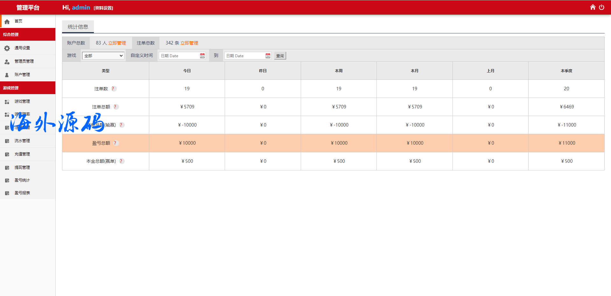The width and height of the screenshot is (611, 296).
Task: Click the power/logout icon in the header
Action: click(x=601, y=7)
